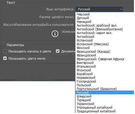Choose Шведский from the language list
135x114 pixels.
[x=105, y=96]
